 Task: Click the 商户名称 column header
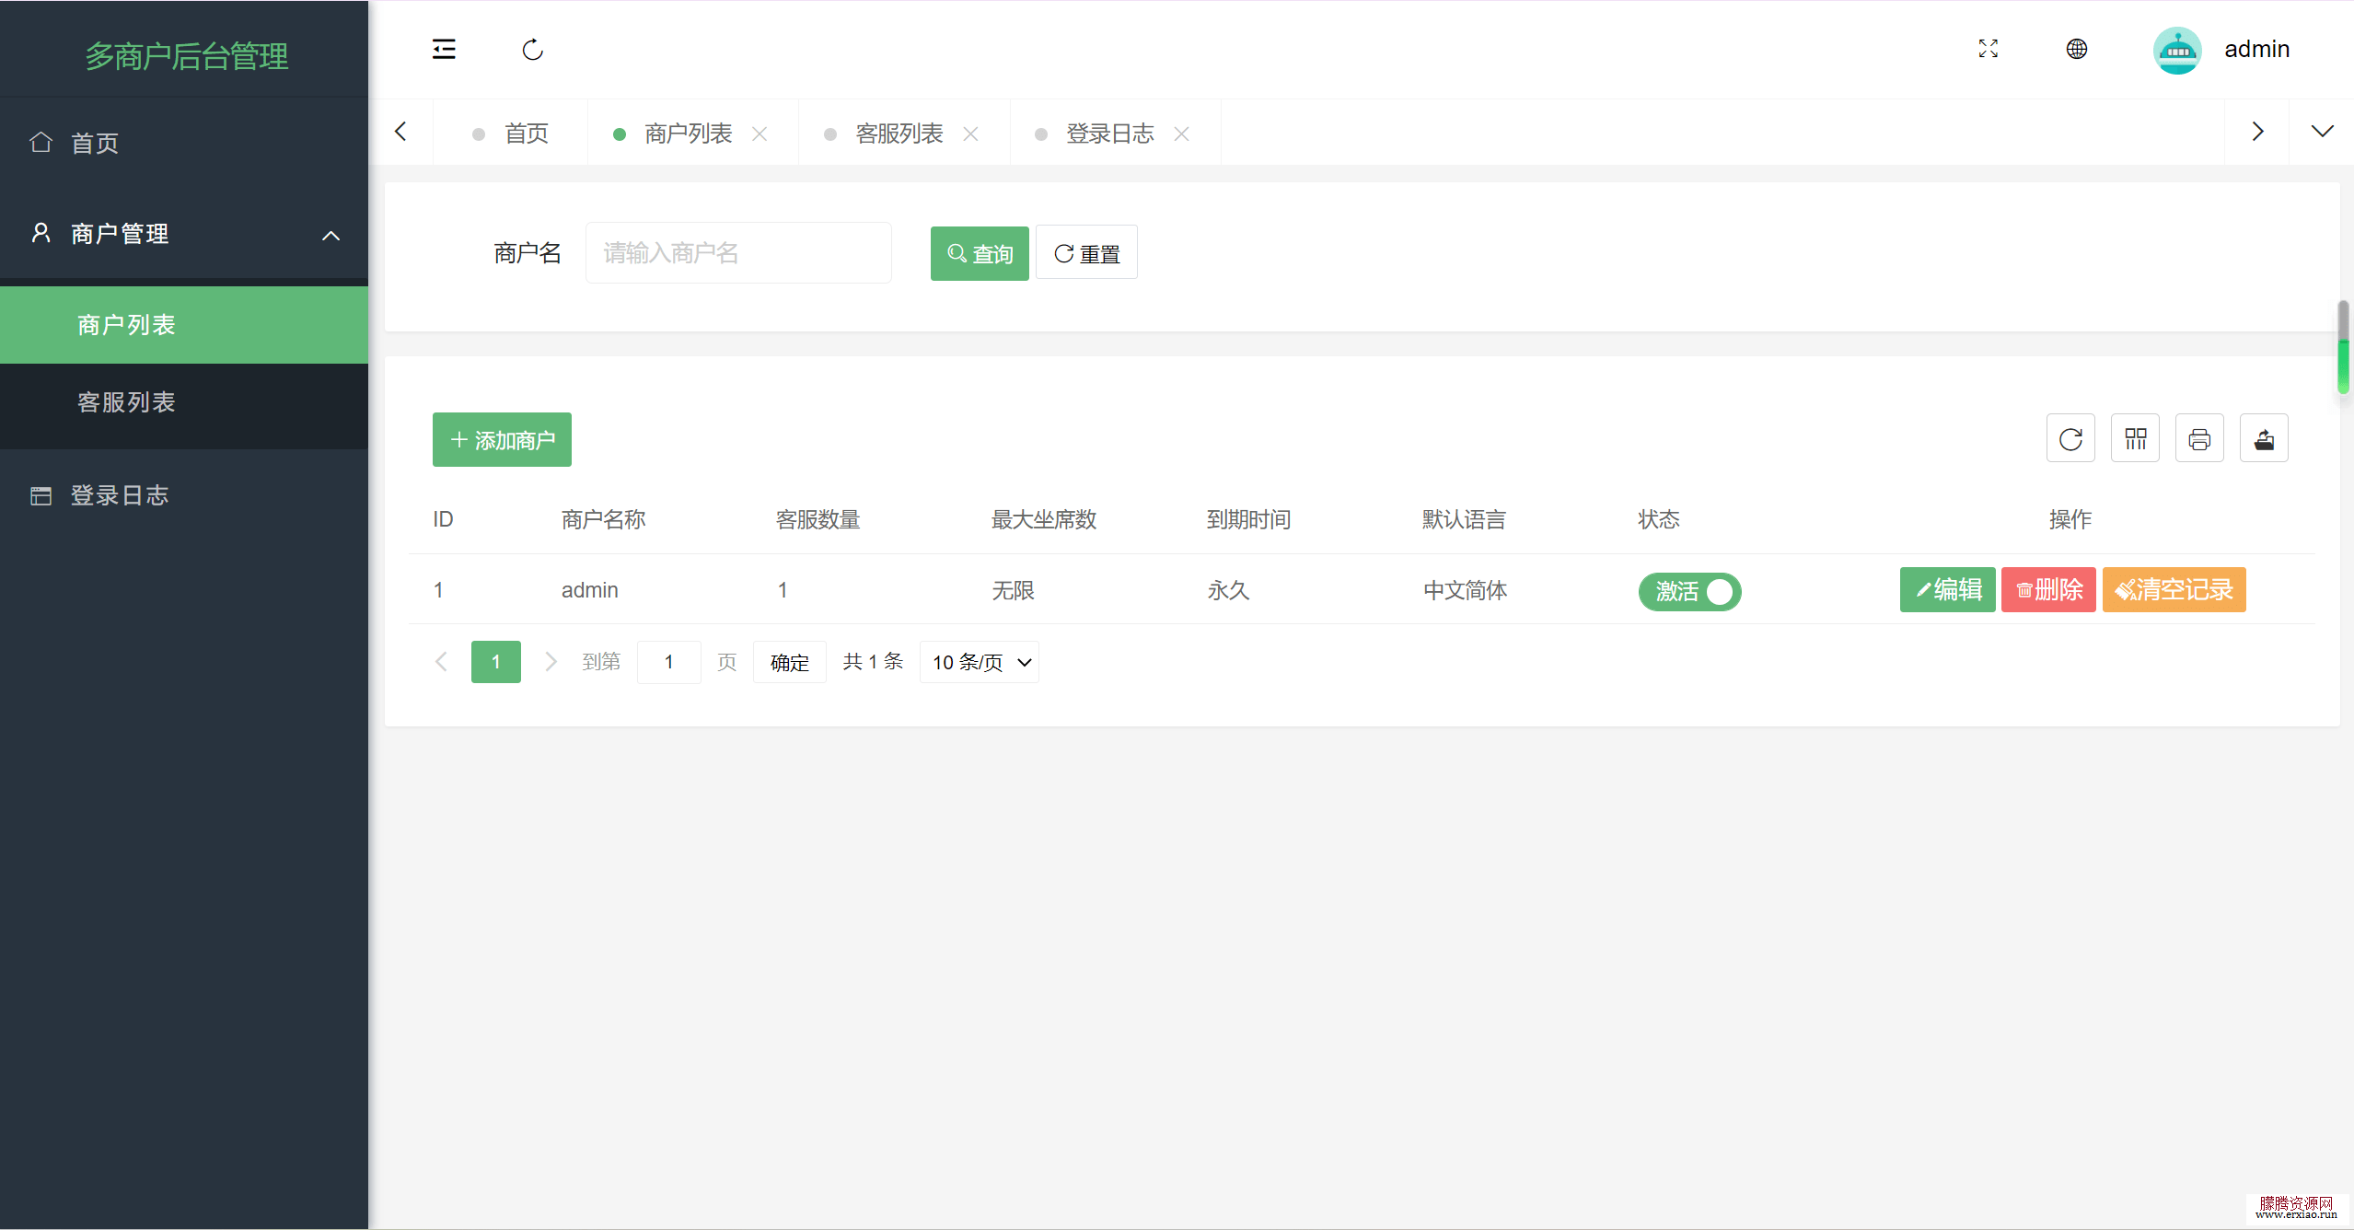pyautogui.click(x=604, y=519)
